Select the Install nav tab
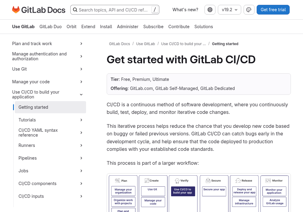The image size is (303, 212). point(106,27)
